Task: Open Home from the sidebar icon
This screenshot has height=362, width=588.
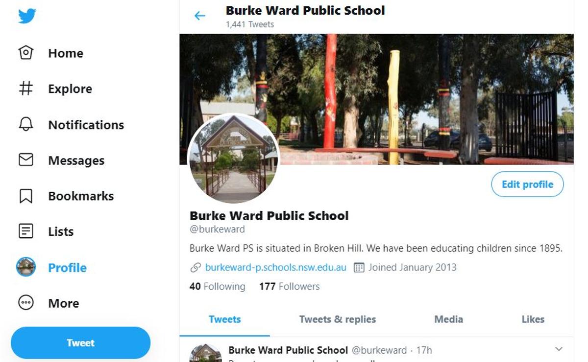Action: (x=25, y=53)
